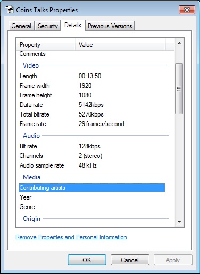Select the Length property row
Viewport: 200px width, 274px height.
(92, 76)
